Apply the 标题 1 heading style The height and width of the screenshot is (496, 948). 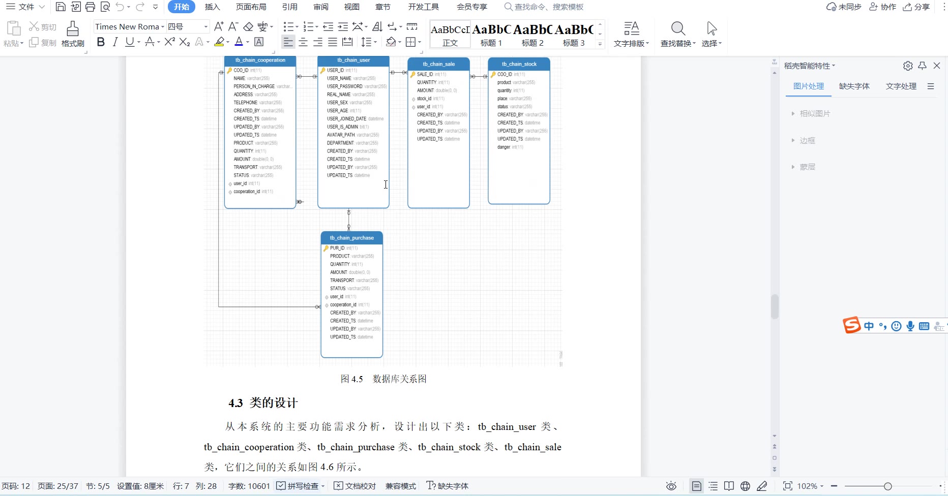tap(491, 35)
